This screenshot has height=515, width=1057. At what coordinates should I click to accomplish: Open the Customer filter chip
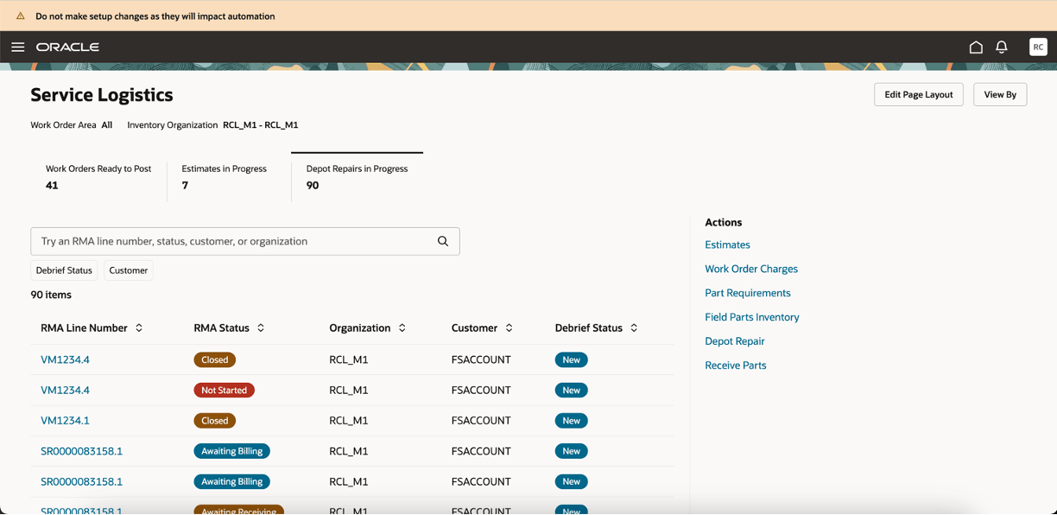(129, 270)
